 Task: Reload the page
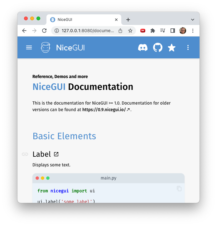[x=44, y=31]
